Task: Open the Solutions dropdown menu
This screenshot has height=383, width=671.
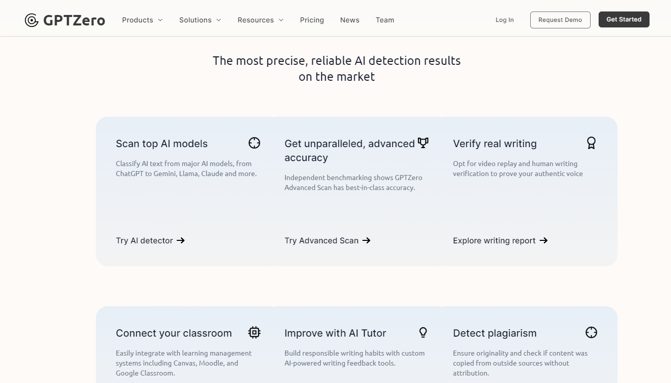Action: coord(200,20)
